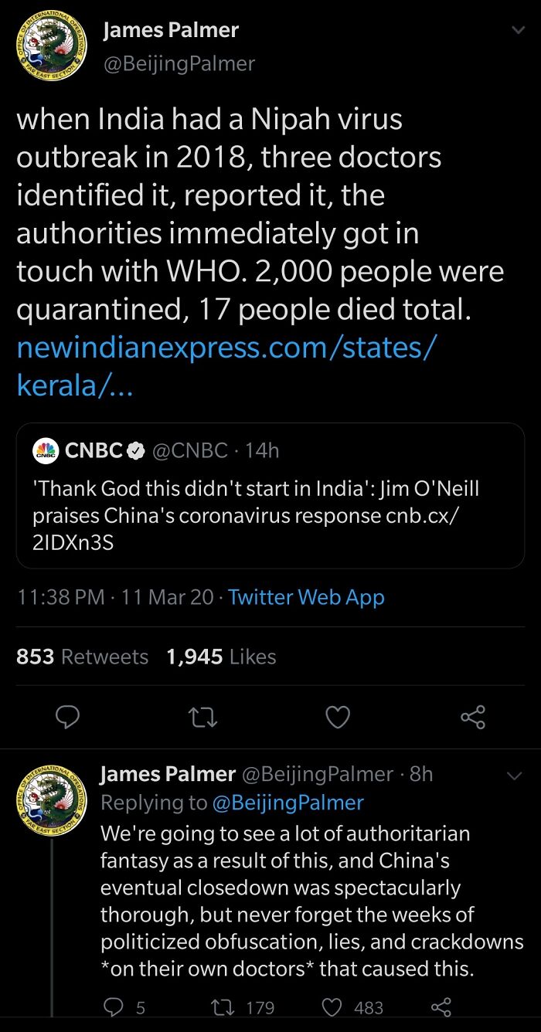This screenshot has width=541, height=1032.
Task: Reply to James Palmer's tweet
Action: pos(68,718)
